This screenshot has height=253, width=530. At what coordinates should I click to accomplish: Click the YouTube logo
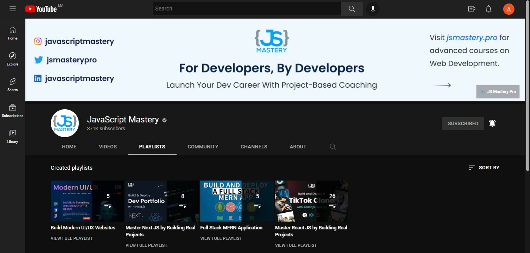click(x=41, y=9)
